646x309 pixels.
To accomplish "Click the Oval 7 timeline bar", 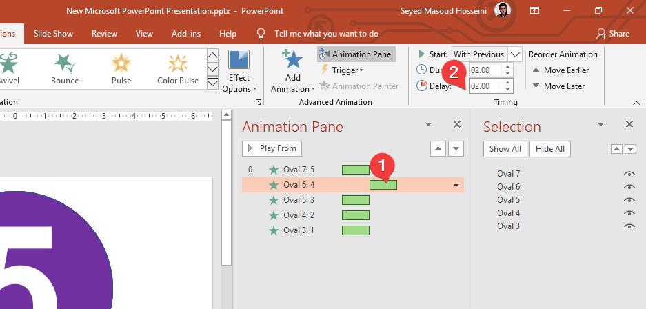I will pos(356,170).
